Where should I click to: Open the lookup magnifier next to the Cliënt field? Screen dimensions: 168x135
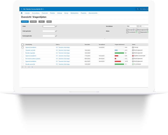click(x=56, y=26)
